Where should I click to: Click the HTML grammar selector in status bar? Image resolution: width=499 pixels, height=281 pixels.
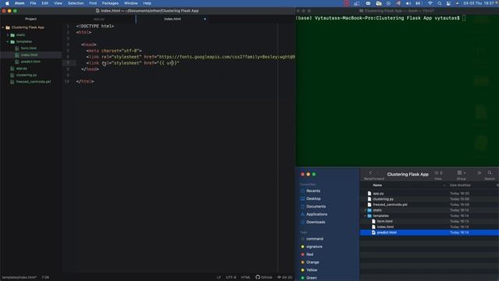[246, 277]
